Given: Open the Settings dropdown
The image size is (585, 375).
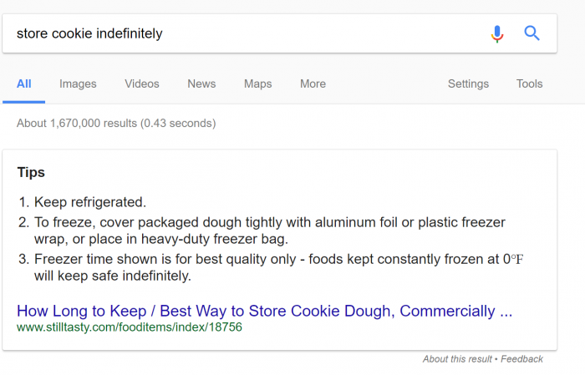Looking at the screenshot, I should tap(468, 84).
